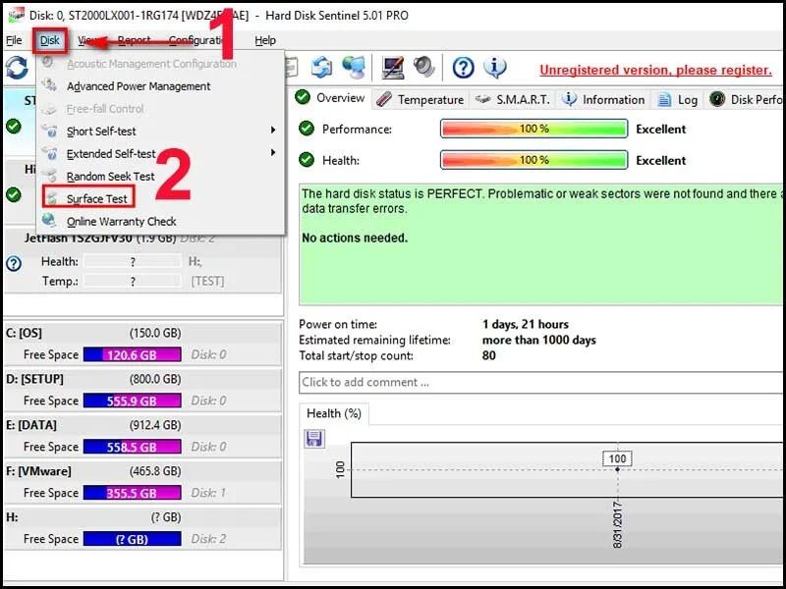The image size is (786, 589).
Task: Switch to the Log tab
Action: click(x=677, y=100)
